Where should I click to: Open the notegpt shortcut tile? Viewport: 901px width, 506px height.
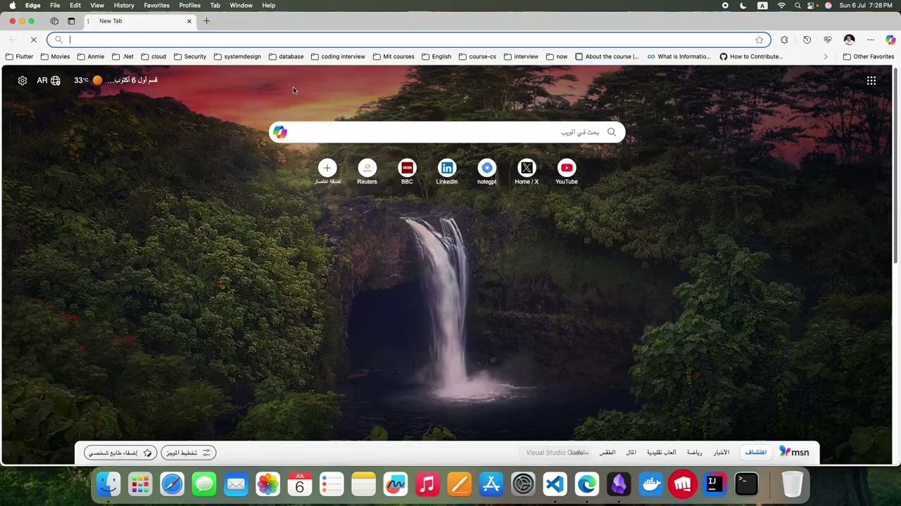[486, 172]
